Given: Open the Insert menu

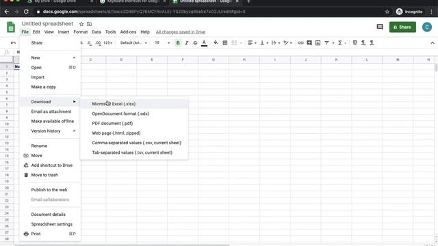Looking at the screenshot, I should (64, 32).
